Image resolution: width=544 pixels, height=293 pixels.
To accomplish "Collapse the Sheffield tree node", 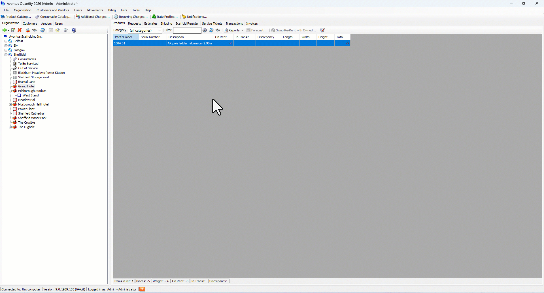I will 6,55.
